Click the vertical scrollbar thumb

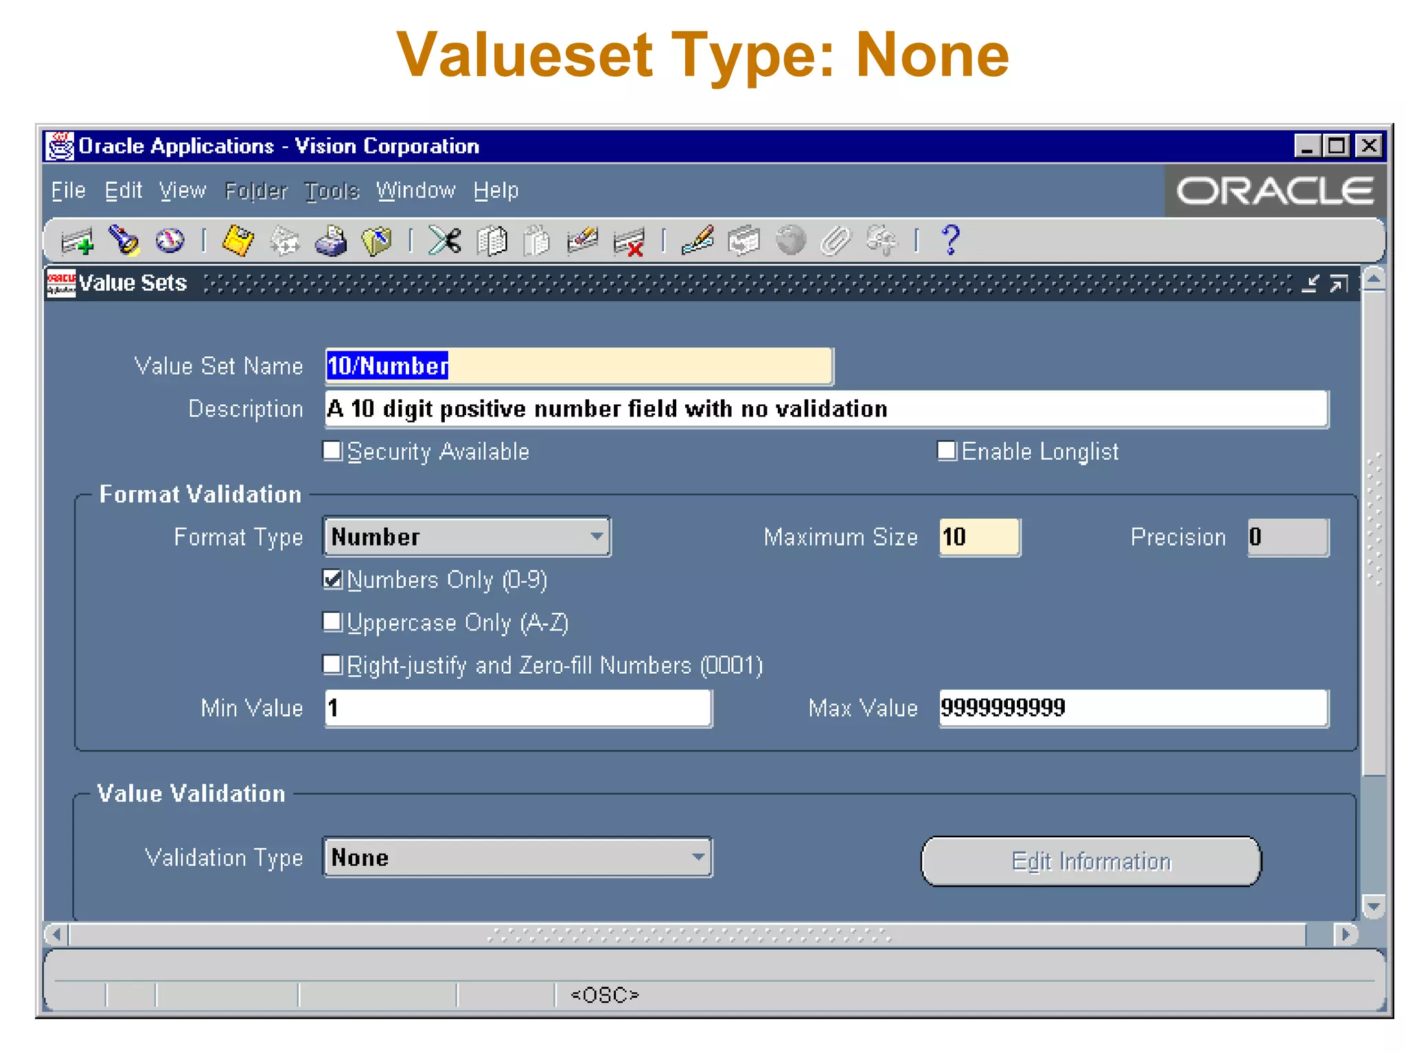click(x=1374, y=534)
